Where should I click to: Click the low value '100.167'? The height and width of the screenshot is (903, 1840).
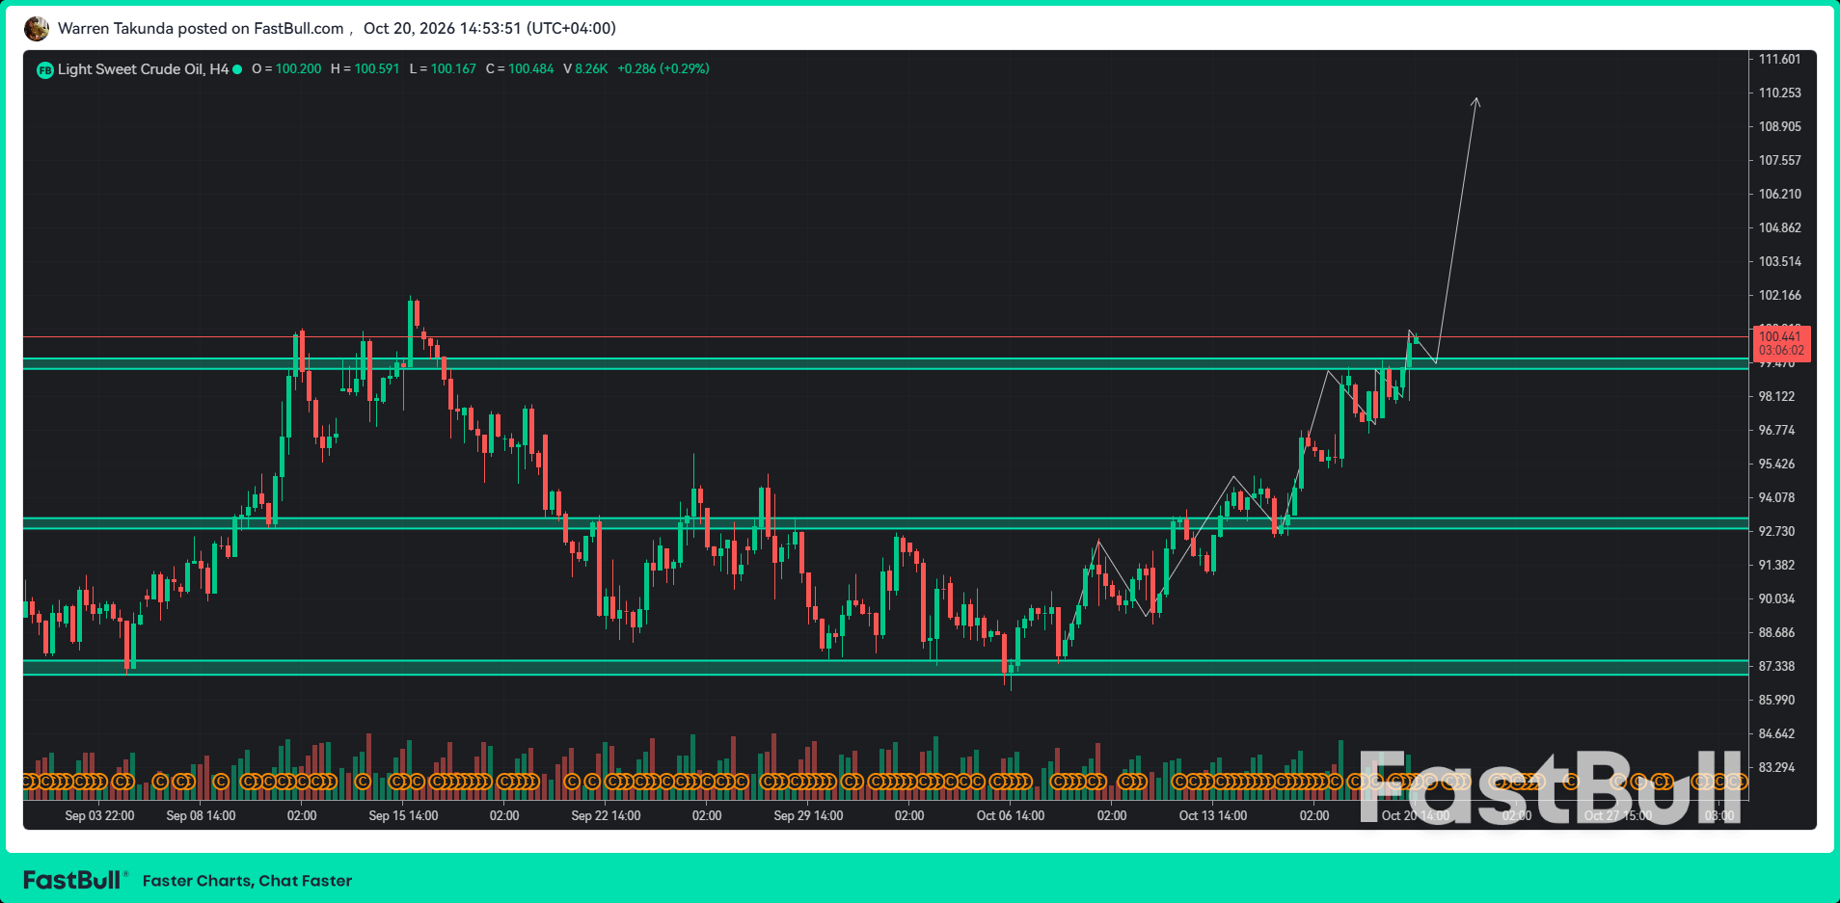click(x=453, y=69)
